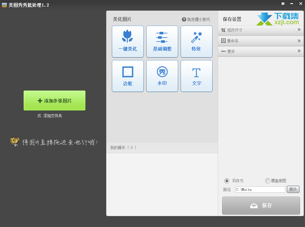Expand the 修改尺寸 section

[261, 30]
